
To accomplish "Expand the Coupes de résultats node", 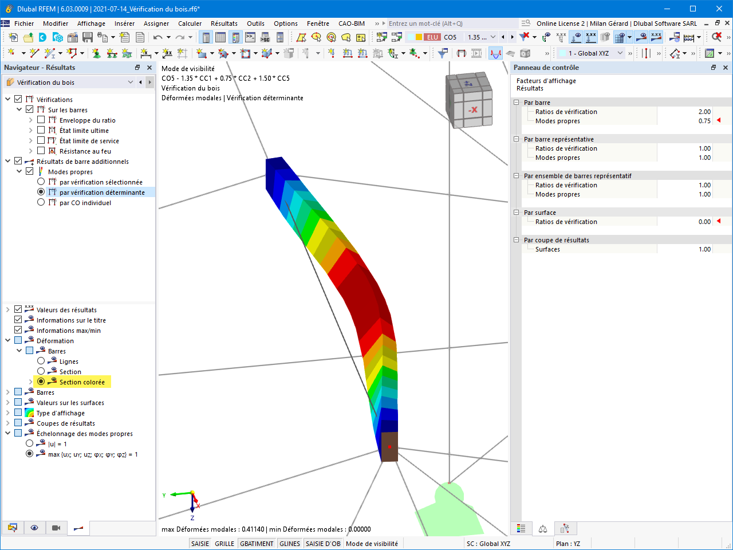I will tap(8, 423).
